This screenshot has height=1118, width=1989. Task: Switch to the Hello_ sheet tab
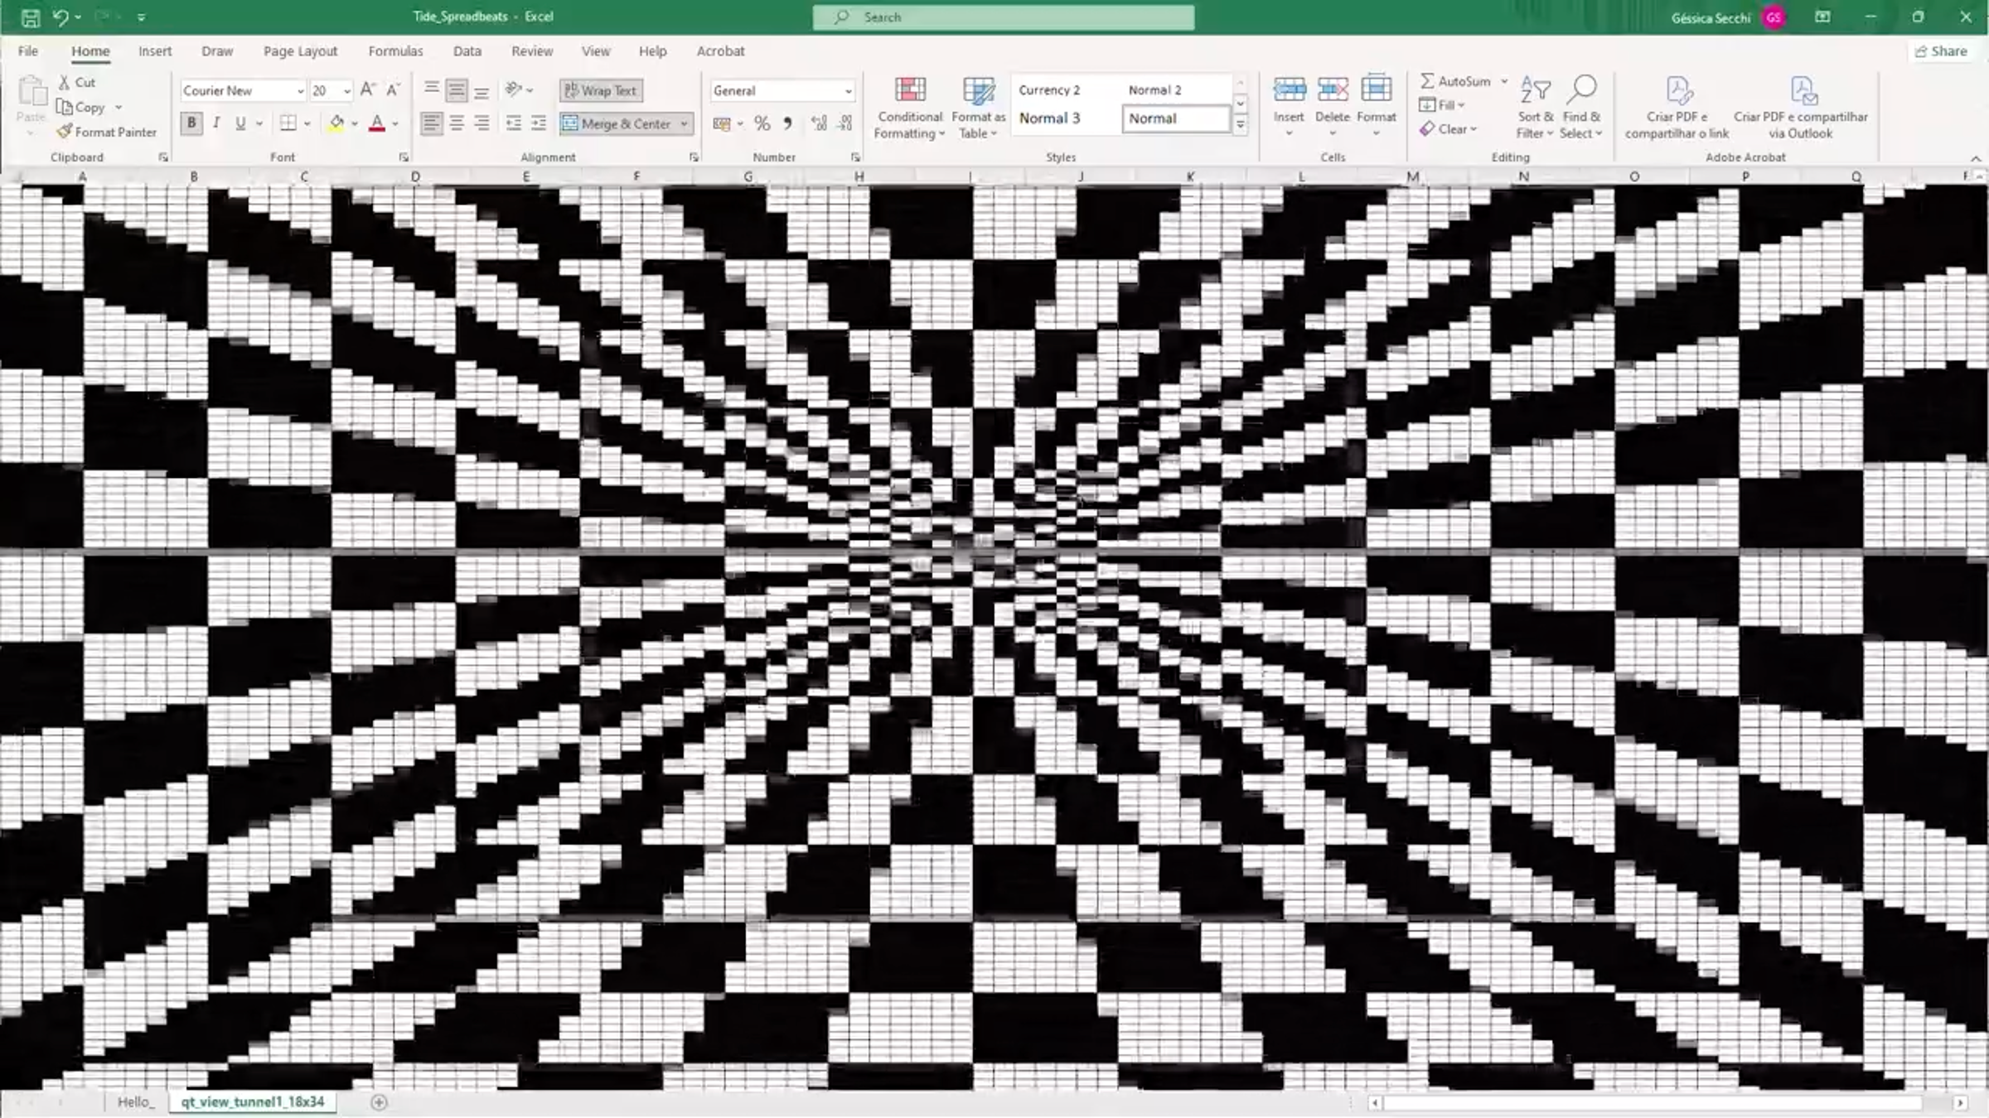136,1101
